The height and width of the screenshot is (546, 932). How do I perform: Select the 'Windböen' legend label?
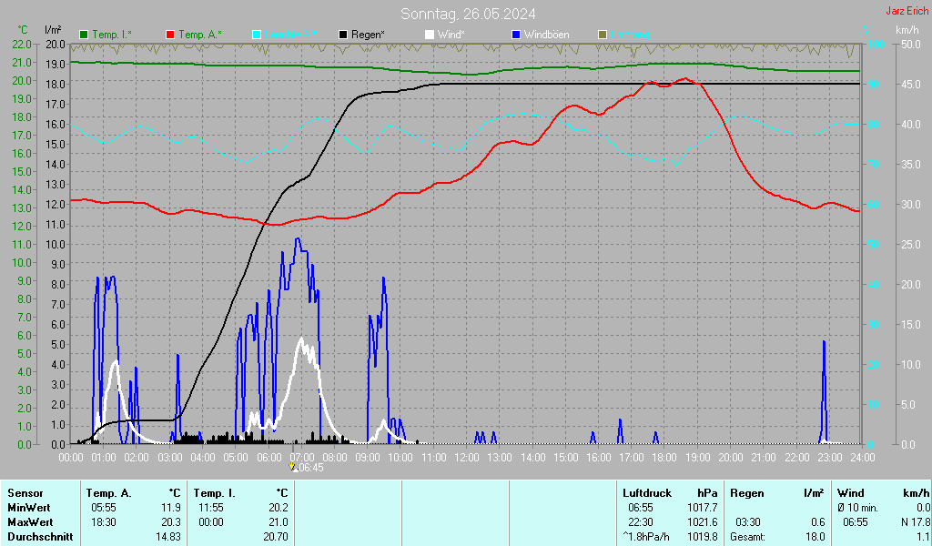click(546, 35)
